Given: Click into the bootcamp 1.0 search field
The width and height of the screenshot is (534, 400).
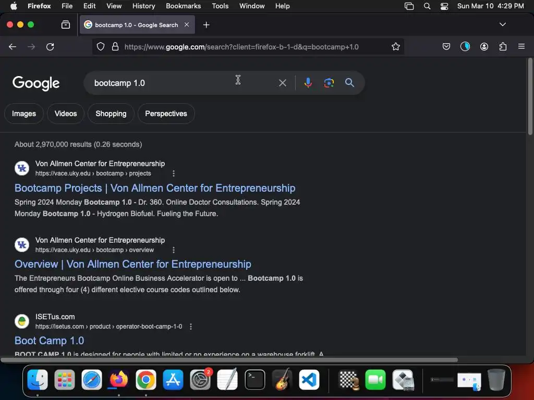Looking at the screenshot, I should [x=180, y=83].
